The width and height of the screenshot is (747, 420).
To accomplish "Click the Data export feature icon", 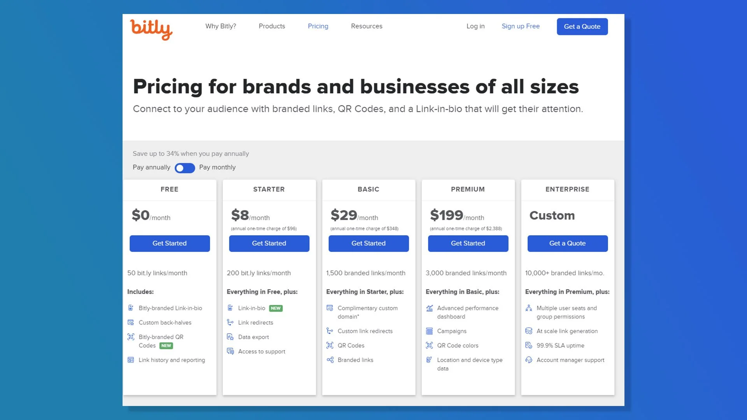I will click(230, 337).
